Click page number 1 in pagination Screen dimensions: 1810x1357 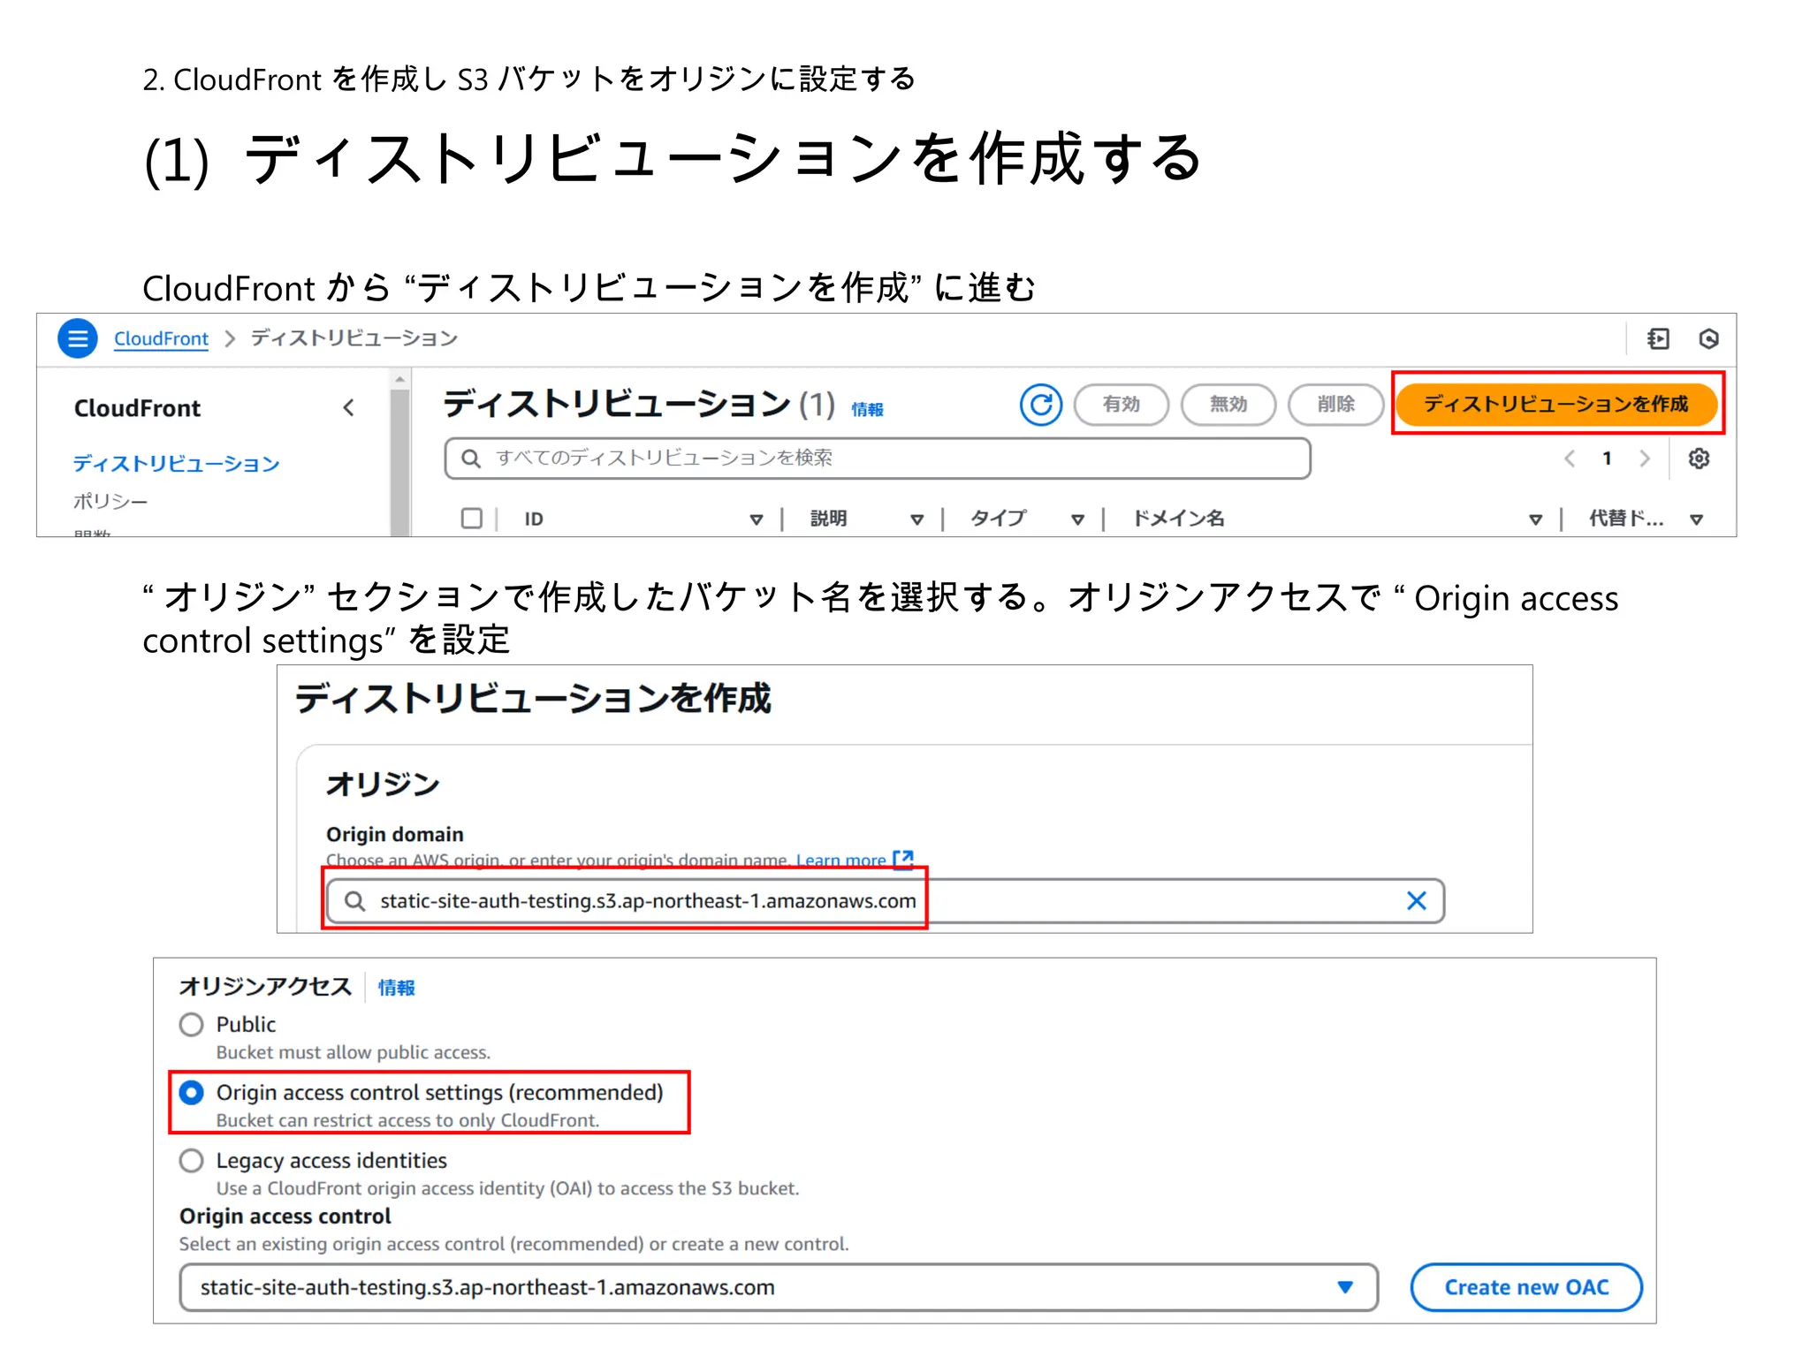(1607, 459)
